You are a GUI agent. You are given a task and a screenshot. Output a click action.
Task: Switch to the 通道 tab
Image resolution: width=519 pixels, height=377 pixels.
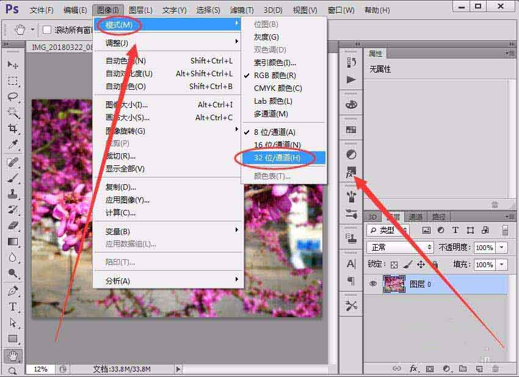(x=416, y=217)
